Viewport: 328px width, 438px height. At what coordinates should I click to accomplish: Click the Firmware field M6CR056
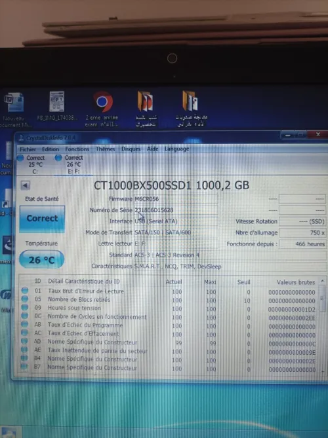point(176,199)
